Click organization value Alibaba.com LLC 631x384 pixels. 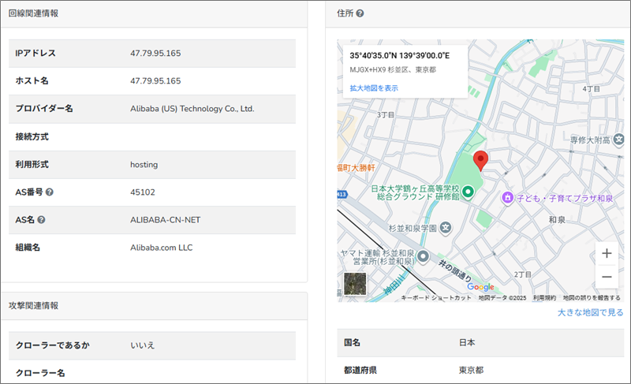[161, 248]
